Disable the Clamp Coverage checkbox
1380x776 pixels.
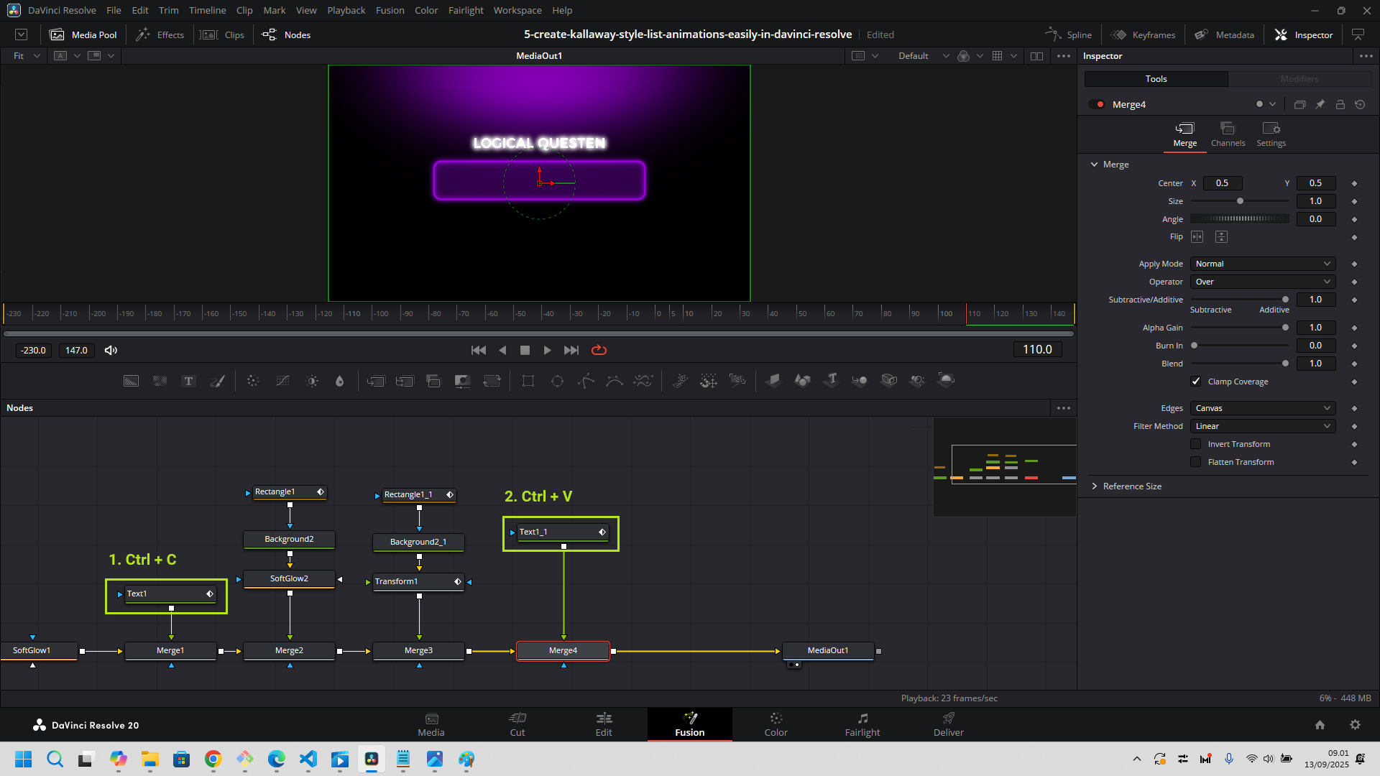coord(1196,382)
